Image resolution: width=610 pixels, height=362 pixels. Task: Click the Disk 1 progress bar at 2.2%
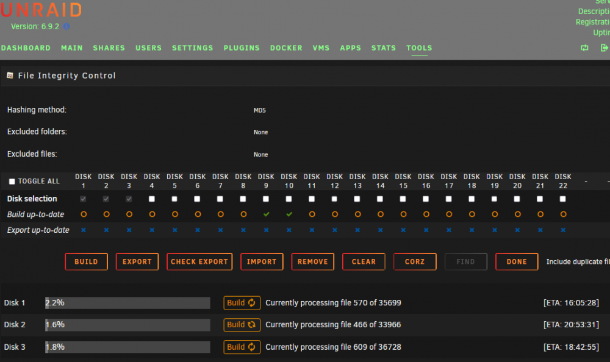pos(127,303)
